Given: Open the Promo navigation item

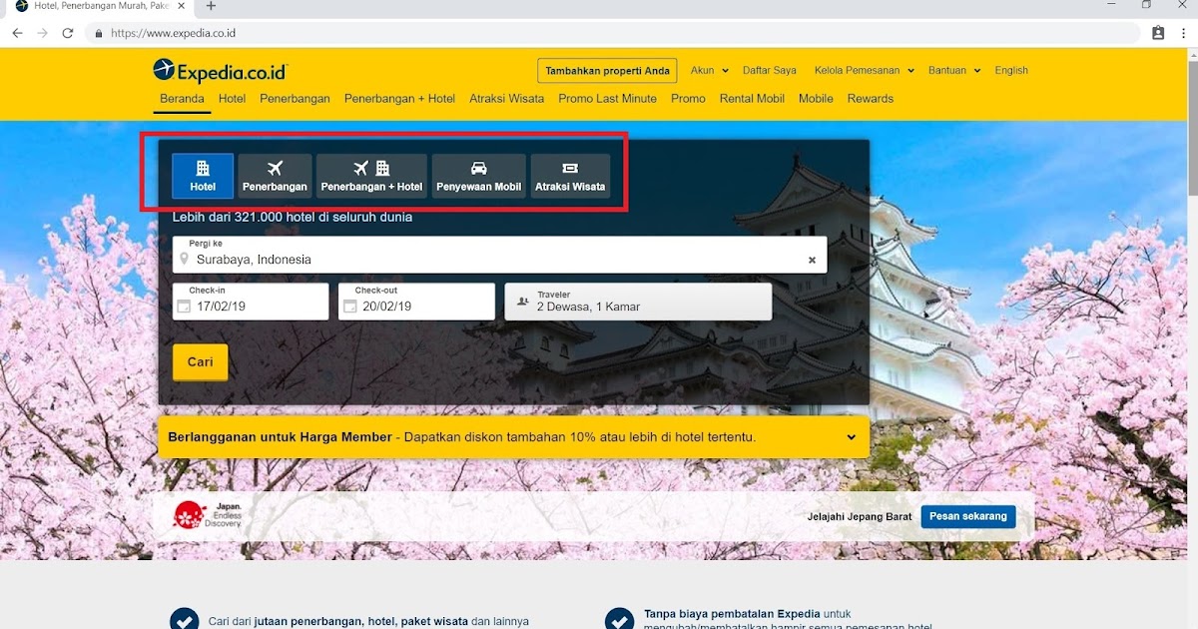Looking at the screenshot, I should [688, 99].
